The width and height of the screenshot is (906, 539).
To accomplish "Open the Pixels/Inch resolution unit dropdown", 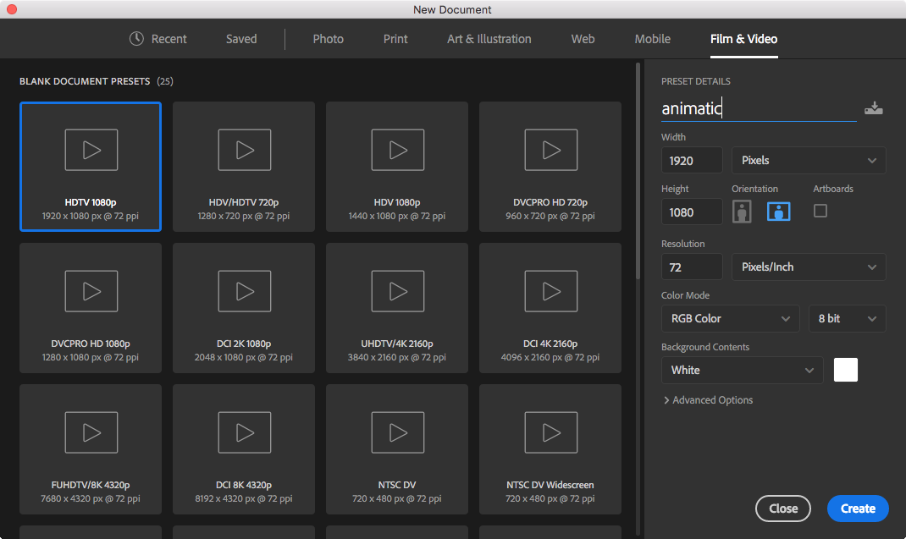I will (x=809, y=267).
